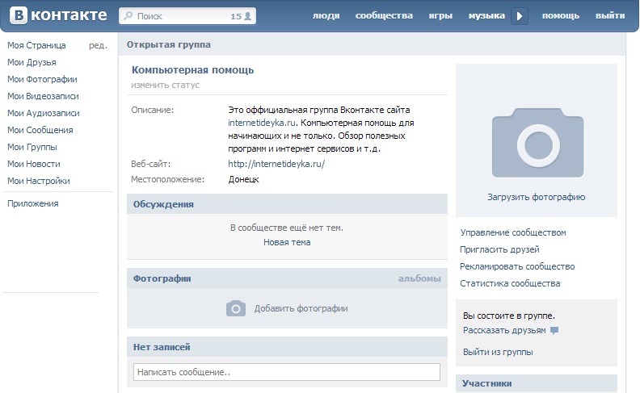Image resolution: width=640 pixels, height=393 pixels.
Task: Open the игры header menu
Action: [x=440, y=15]
